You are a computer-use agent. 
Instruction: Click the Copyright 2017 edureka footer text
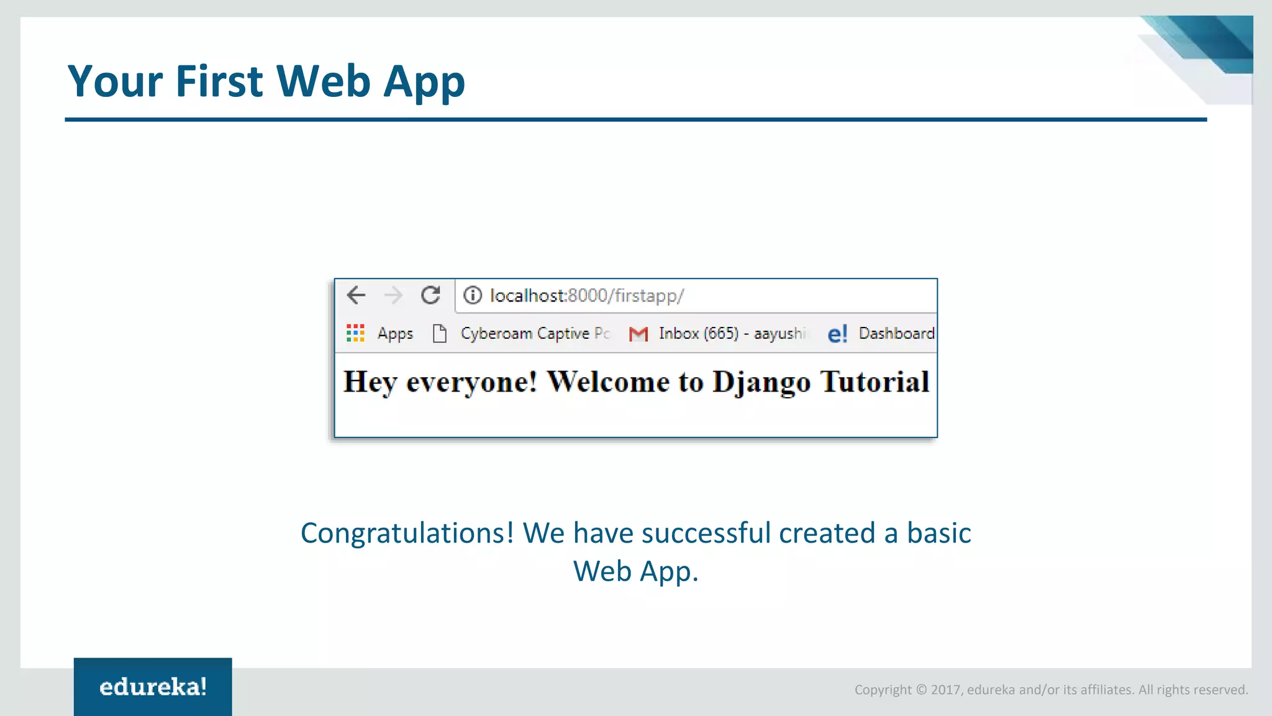1051,690
